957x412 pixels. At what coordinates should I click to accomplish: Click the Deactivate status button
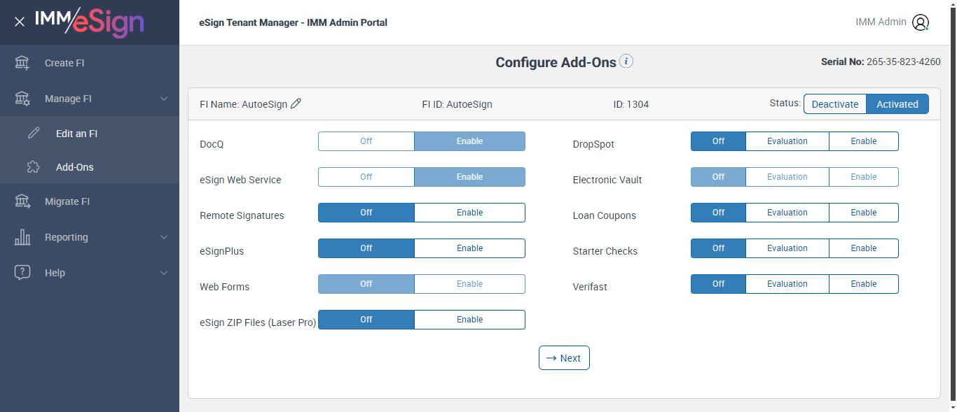point(834,104)
